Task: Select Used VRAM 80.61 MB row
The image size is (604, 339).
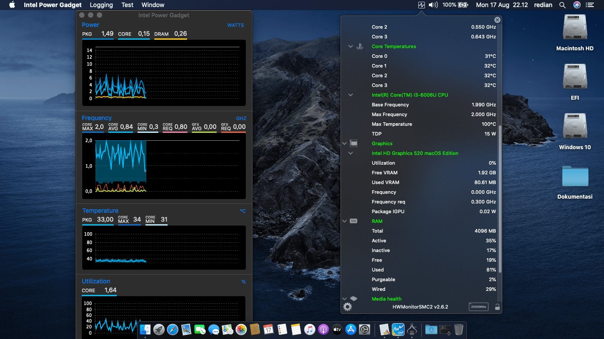Action: tap(434, 182)
